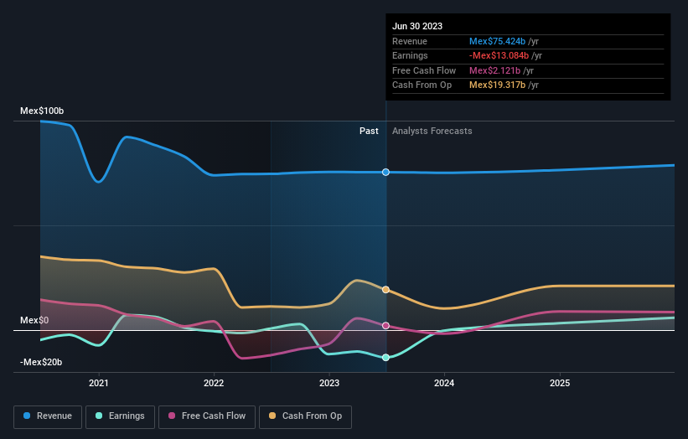
Task: Click the Cash From Op label in tooltip
Action: tap(422, 85)
